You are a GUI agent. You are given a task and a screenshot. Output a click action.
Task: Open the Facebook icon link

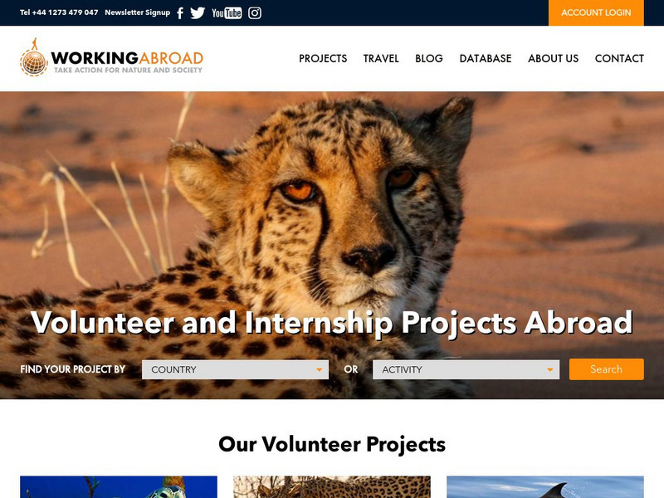click(x=180, y=12)
